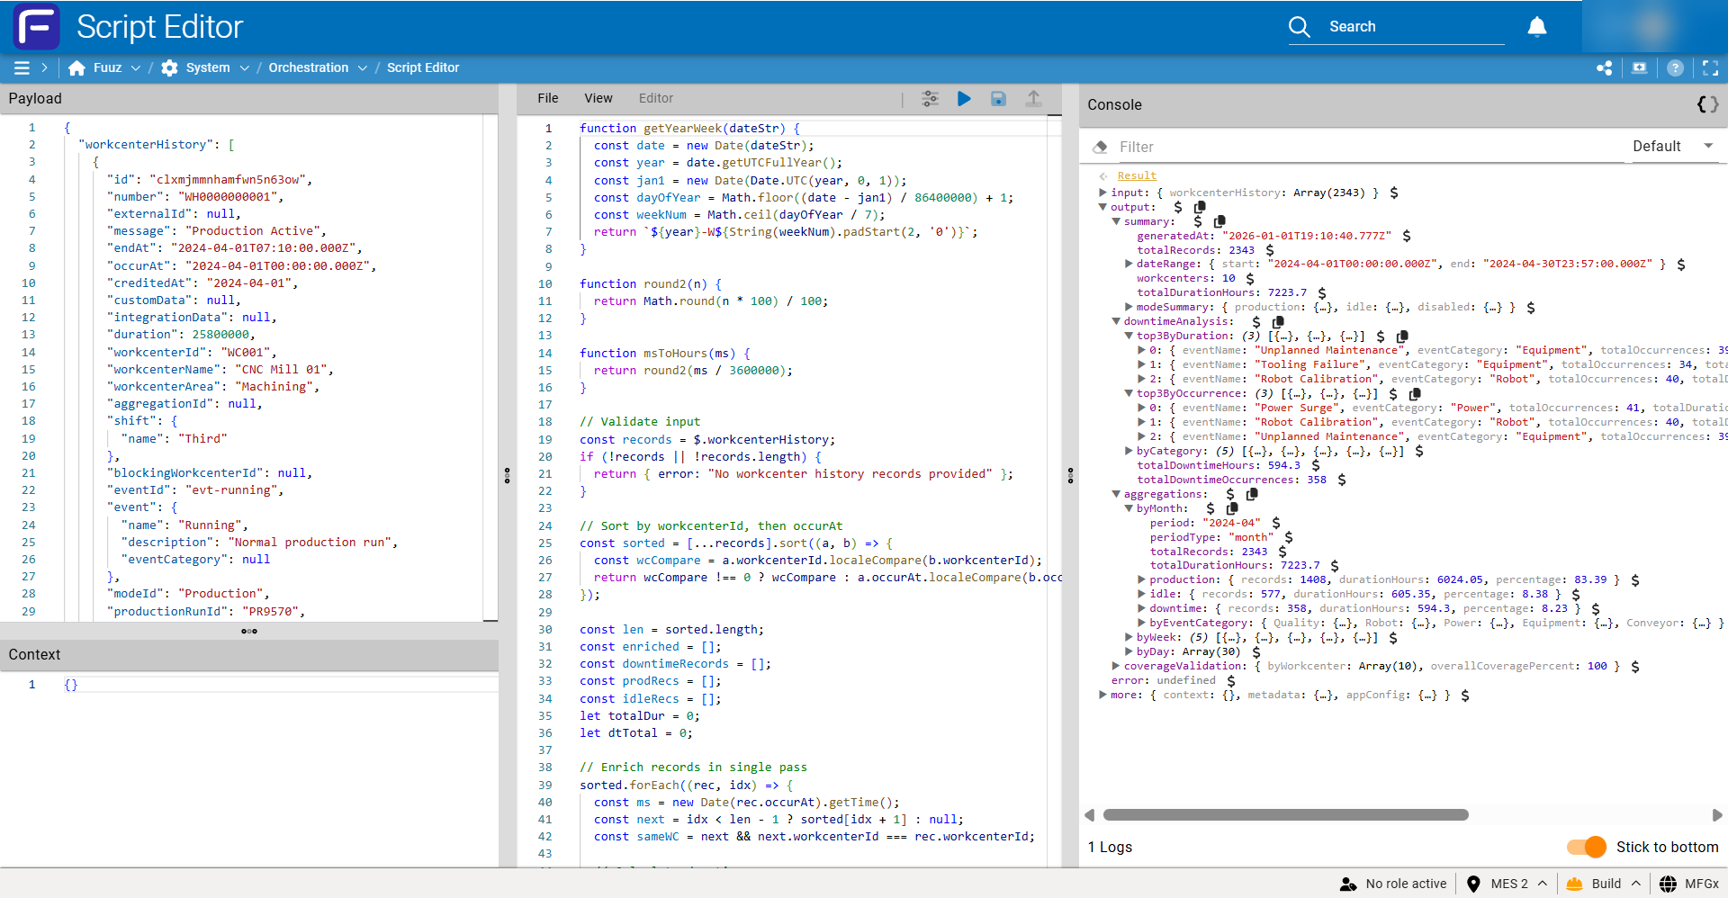The image size is (1728, 898).
Task: Copy the summary object value
Action: pos(1219,221)
